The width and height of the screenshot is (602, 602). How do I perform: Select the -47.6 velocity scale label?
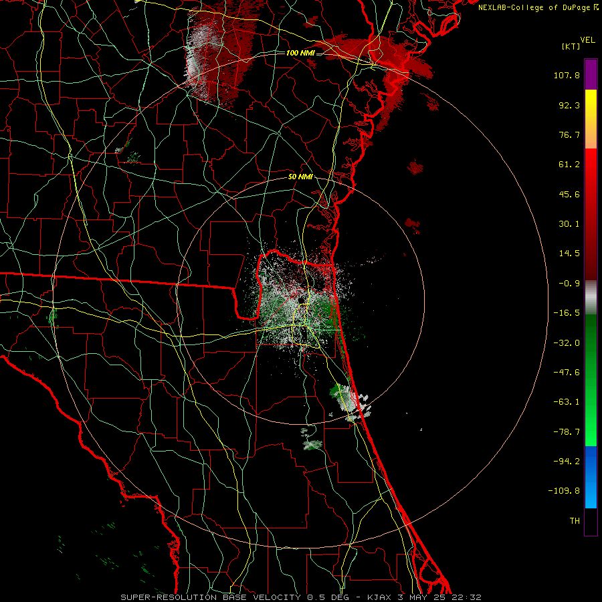click(567, 373)
